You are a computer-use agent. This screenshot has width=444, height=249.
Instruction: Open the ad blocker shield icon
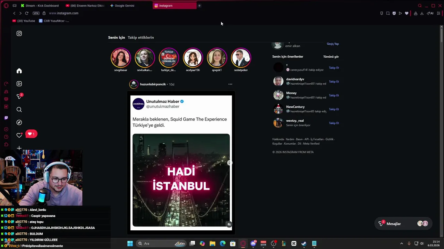click(x=394, y=13)
